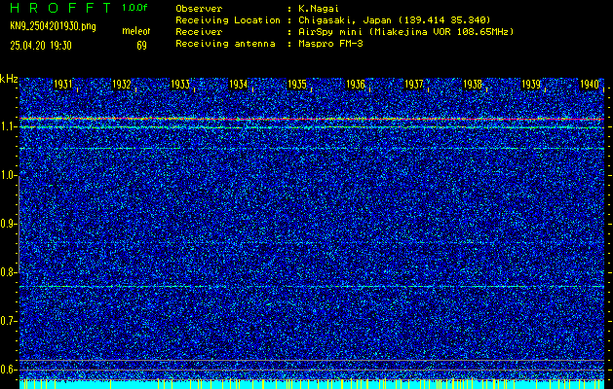Image resolution: width=613 pixels, height=389 pixels.
Task: Select the version label 1.00f
Action: pyautogui.click(x=134, y=8)
